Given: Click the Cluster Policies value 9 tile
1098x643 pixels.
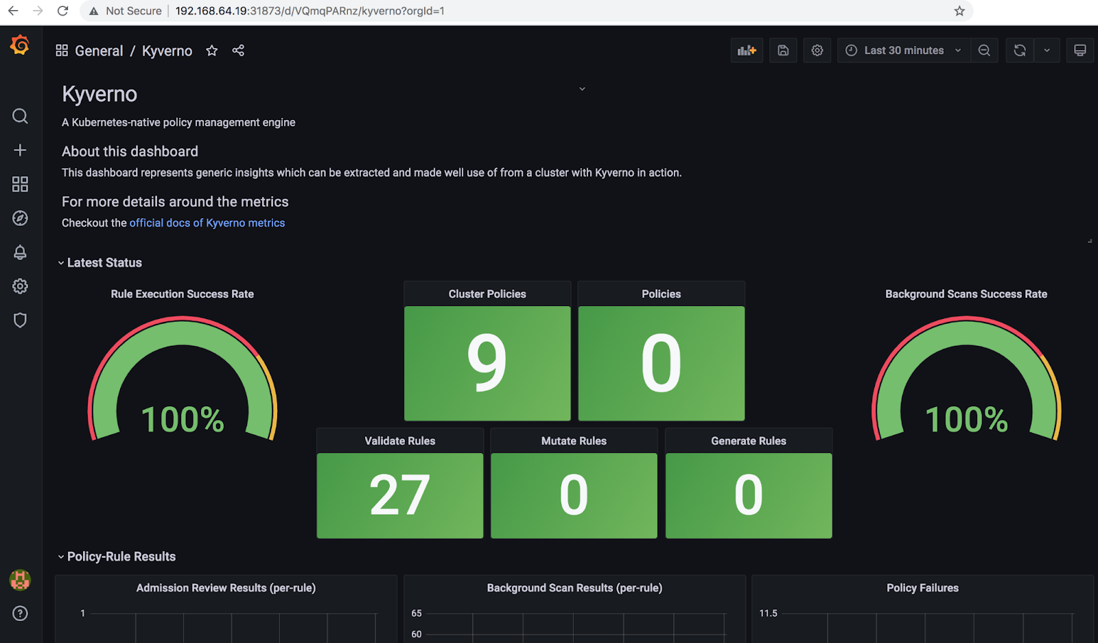Looking at the screenshot, I should click(x=487, y=363).
